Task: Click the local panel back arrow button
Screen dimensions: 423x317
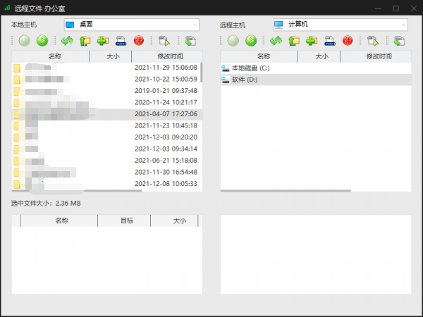Action: coord(25,41)
